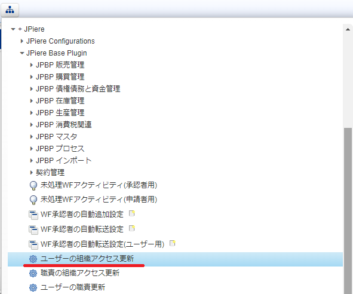Run ユーザーの組織アクセス更新 process
The image size is (353, 294).
(87, 259)
